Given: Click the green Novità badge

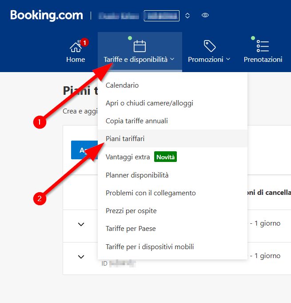Looking at the screenshot, I should click(x=165, y=157).
